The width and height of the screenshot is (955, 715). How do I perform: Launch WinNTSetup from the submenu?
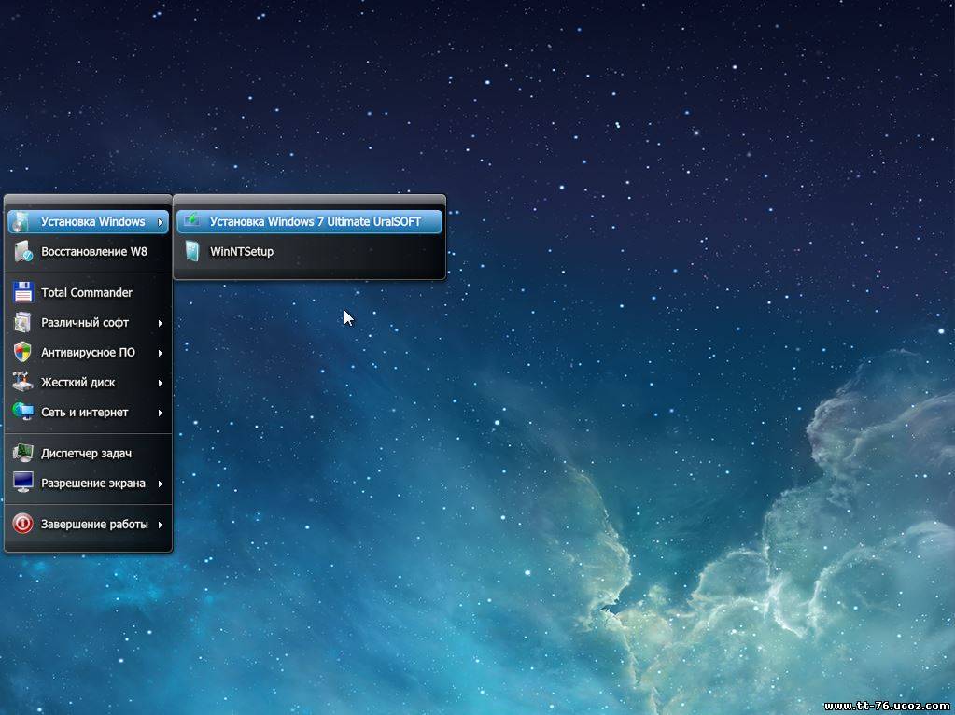coord(309,251)
